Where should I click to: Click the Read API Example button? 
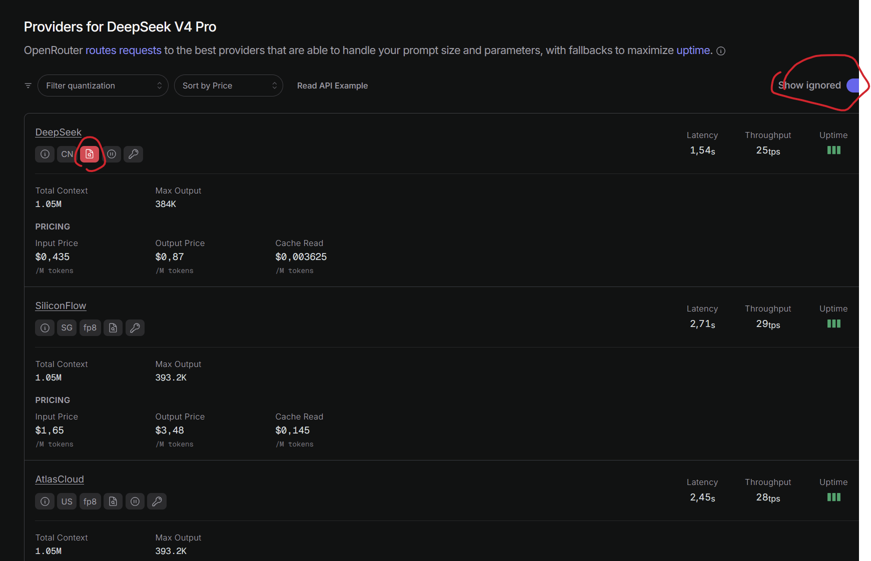click(332, 85)
